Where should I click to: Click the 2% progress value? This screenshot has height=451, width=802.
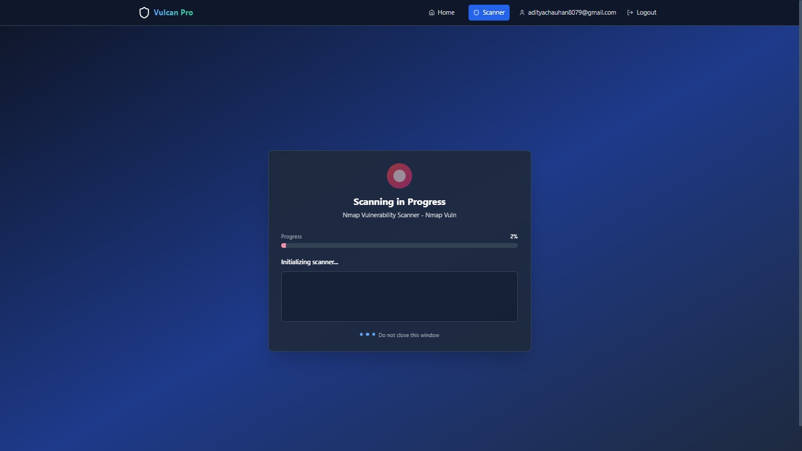(514, 237)
